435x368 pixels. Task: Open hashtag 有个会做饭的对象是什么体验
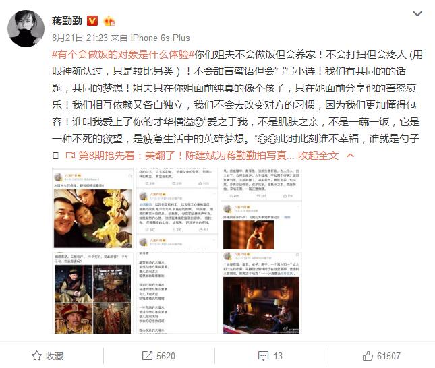click(x=123, y=55)
